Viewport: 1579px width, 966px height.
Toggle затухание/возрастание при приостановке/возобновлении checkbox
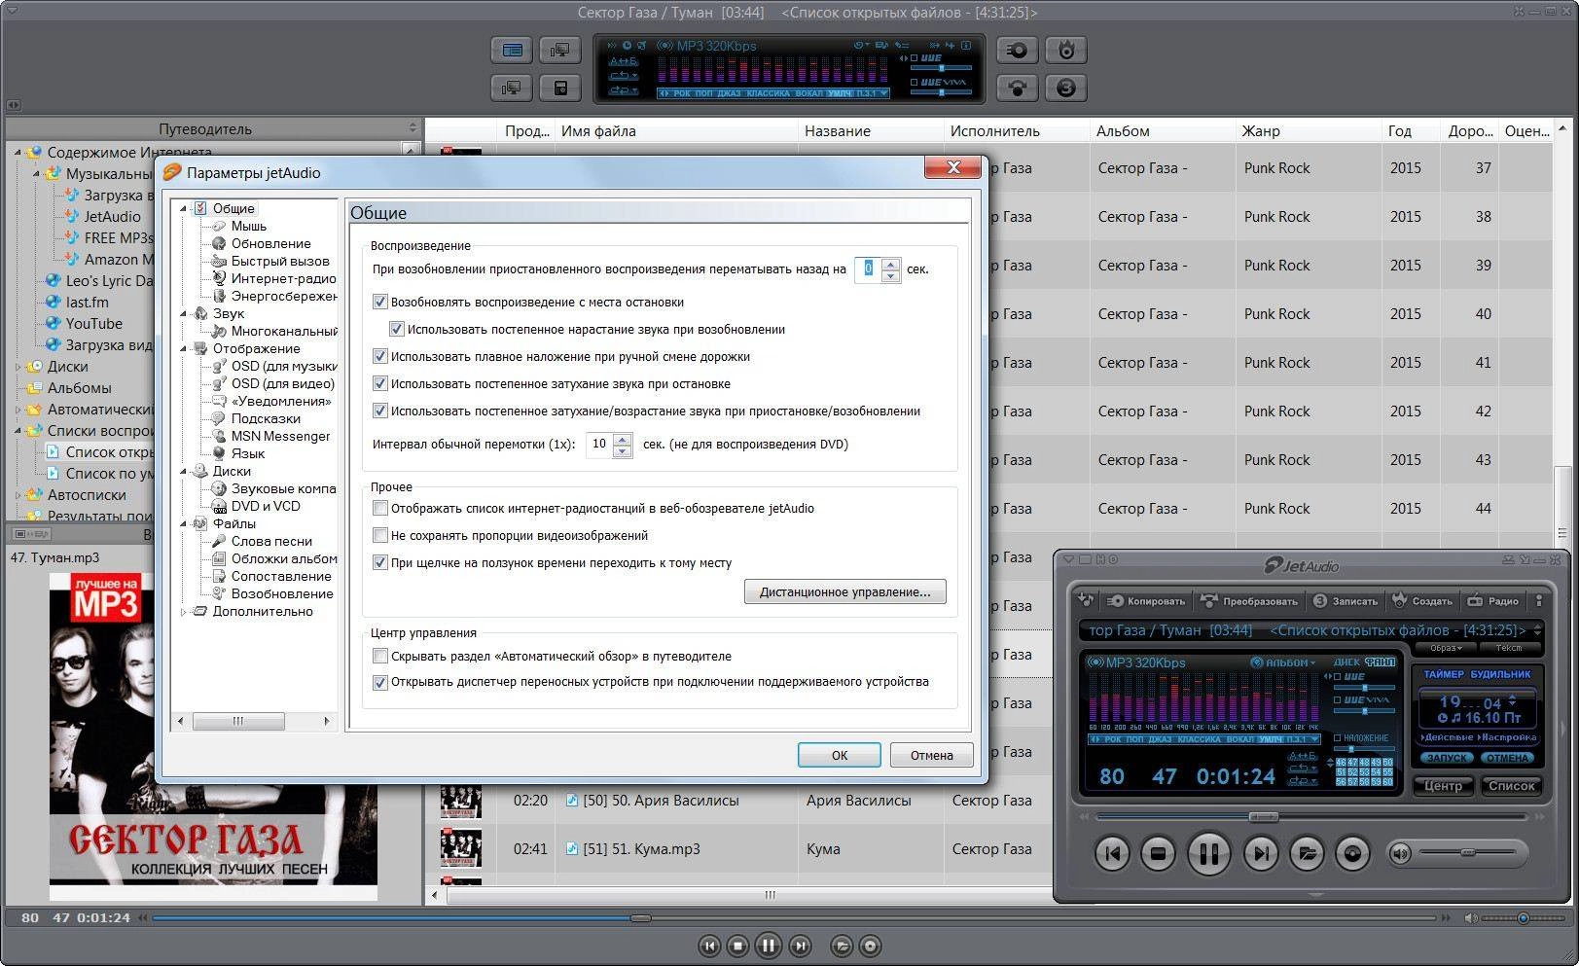[380, 411]
